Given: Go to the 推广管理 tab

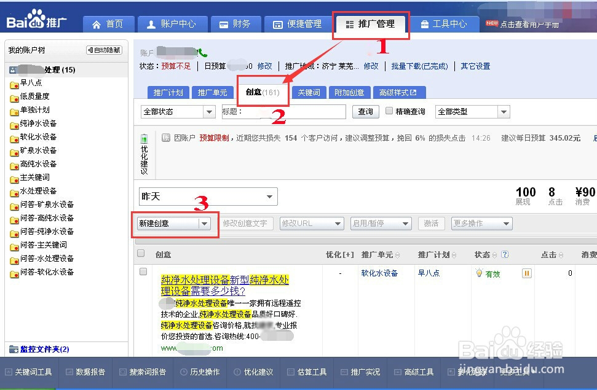Looking at the screenshot, I should [x=371, y=25].
